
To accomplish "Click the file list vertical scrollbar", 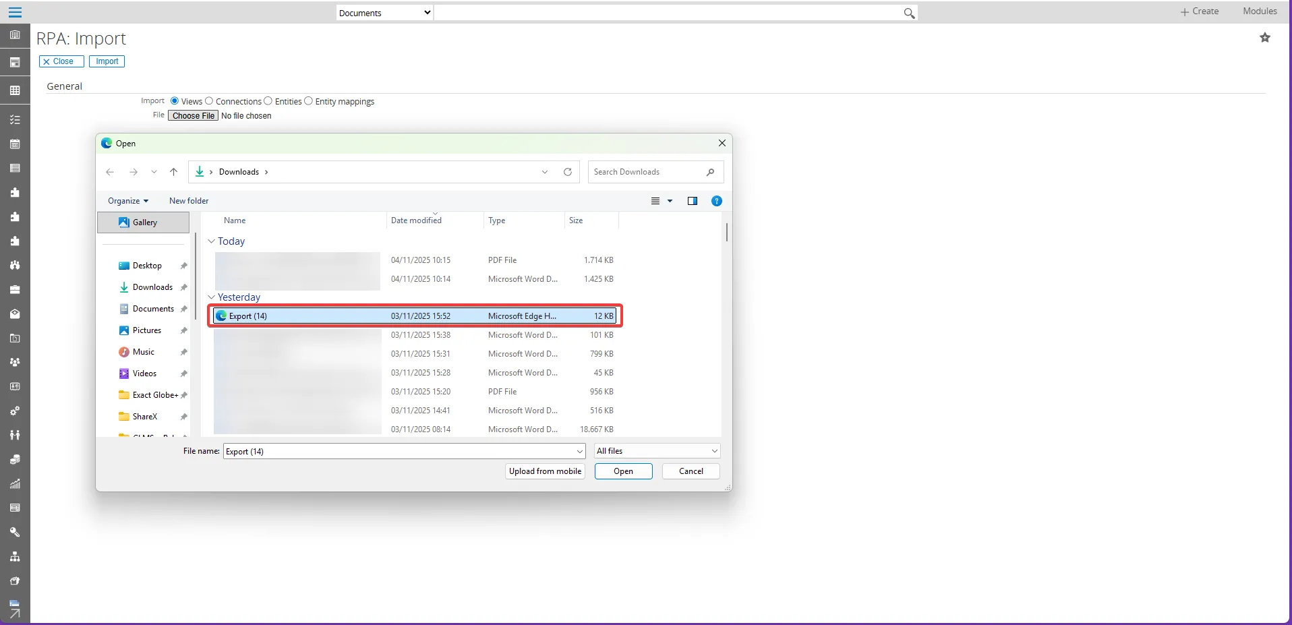I will 726,232.
